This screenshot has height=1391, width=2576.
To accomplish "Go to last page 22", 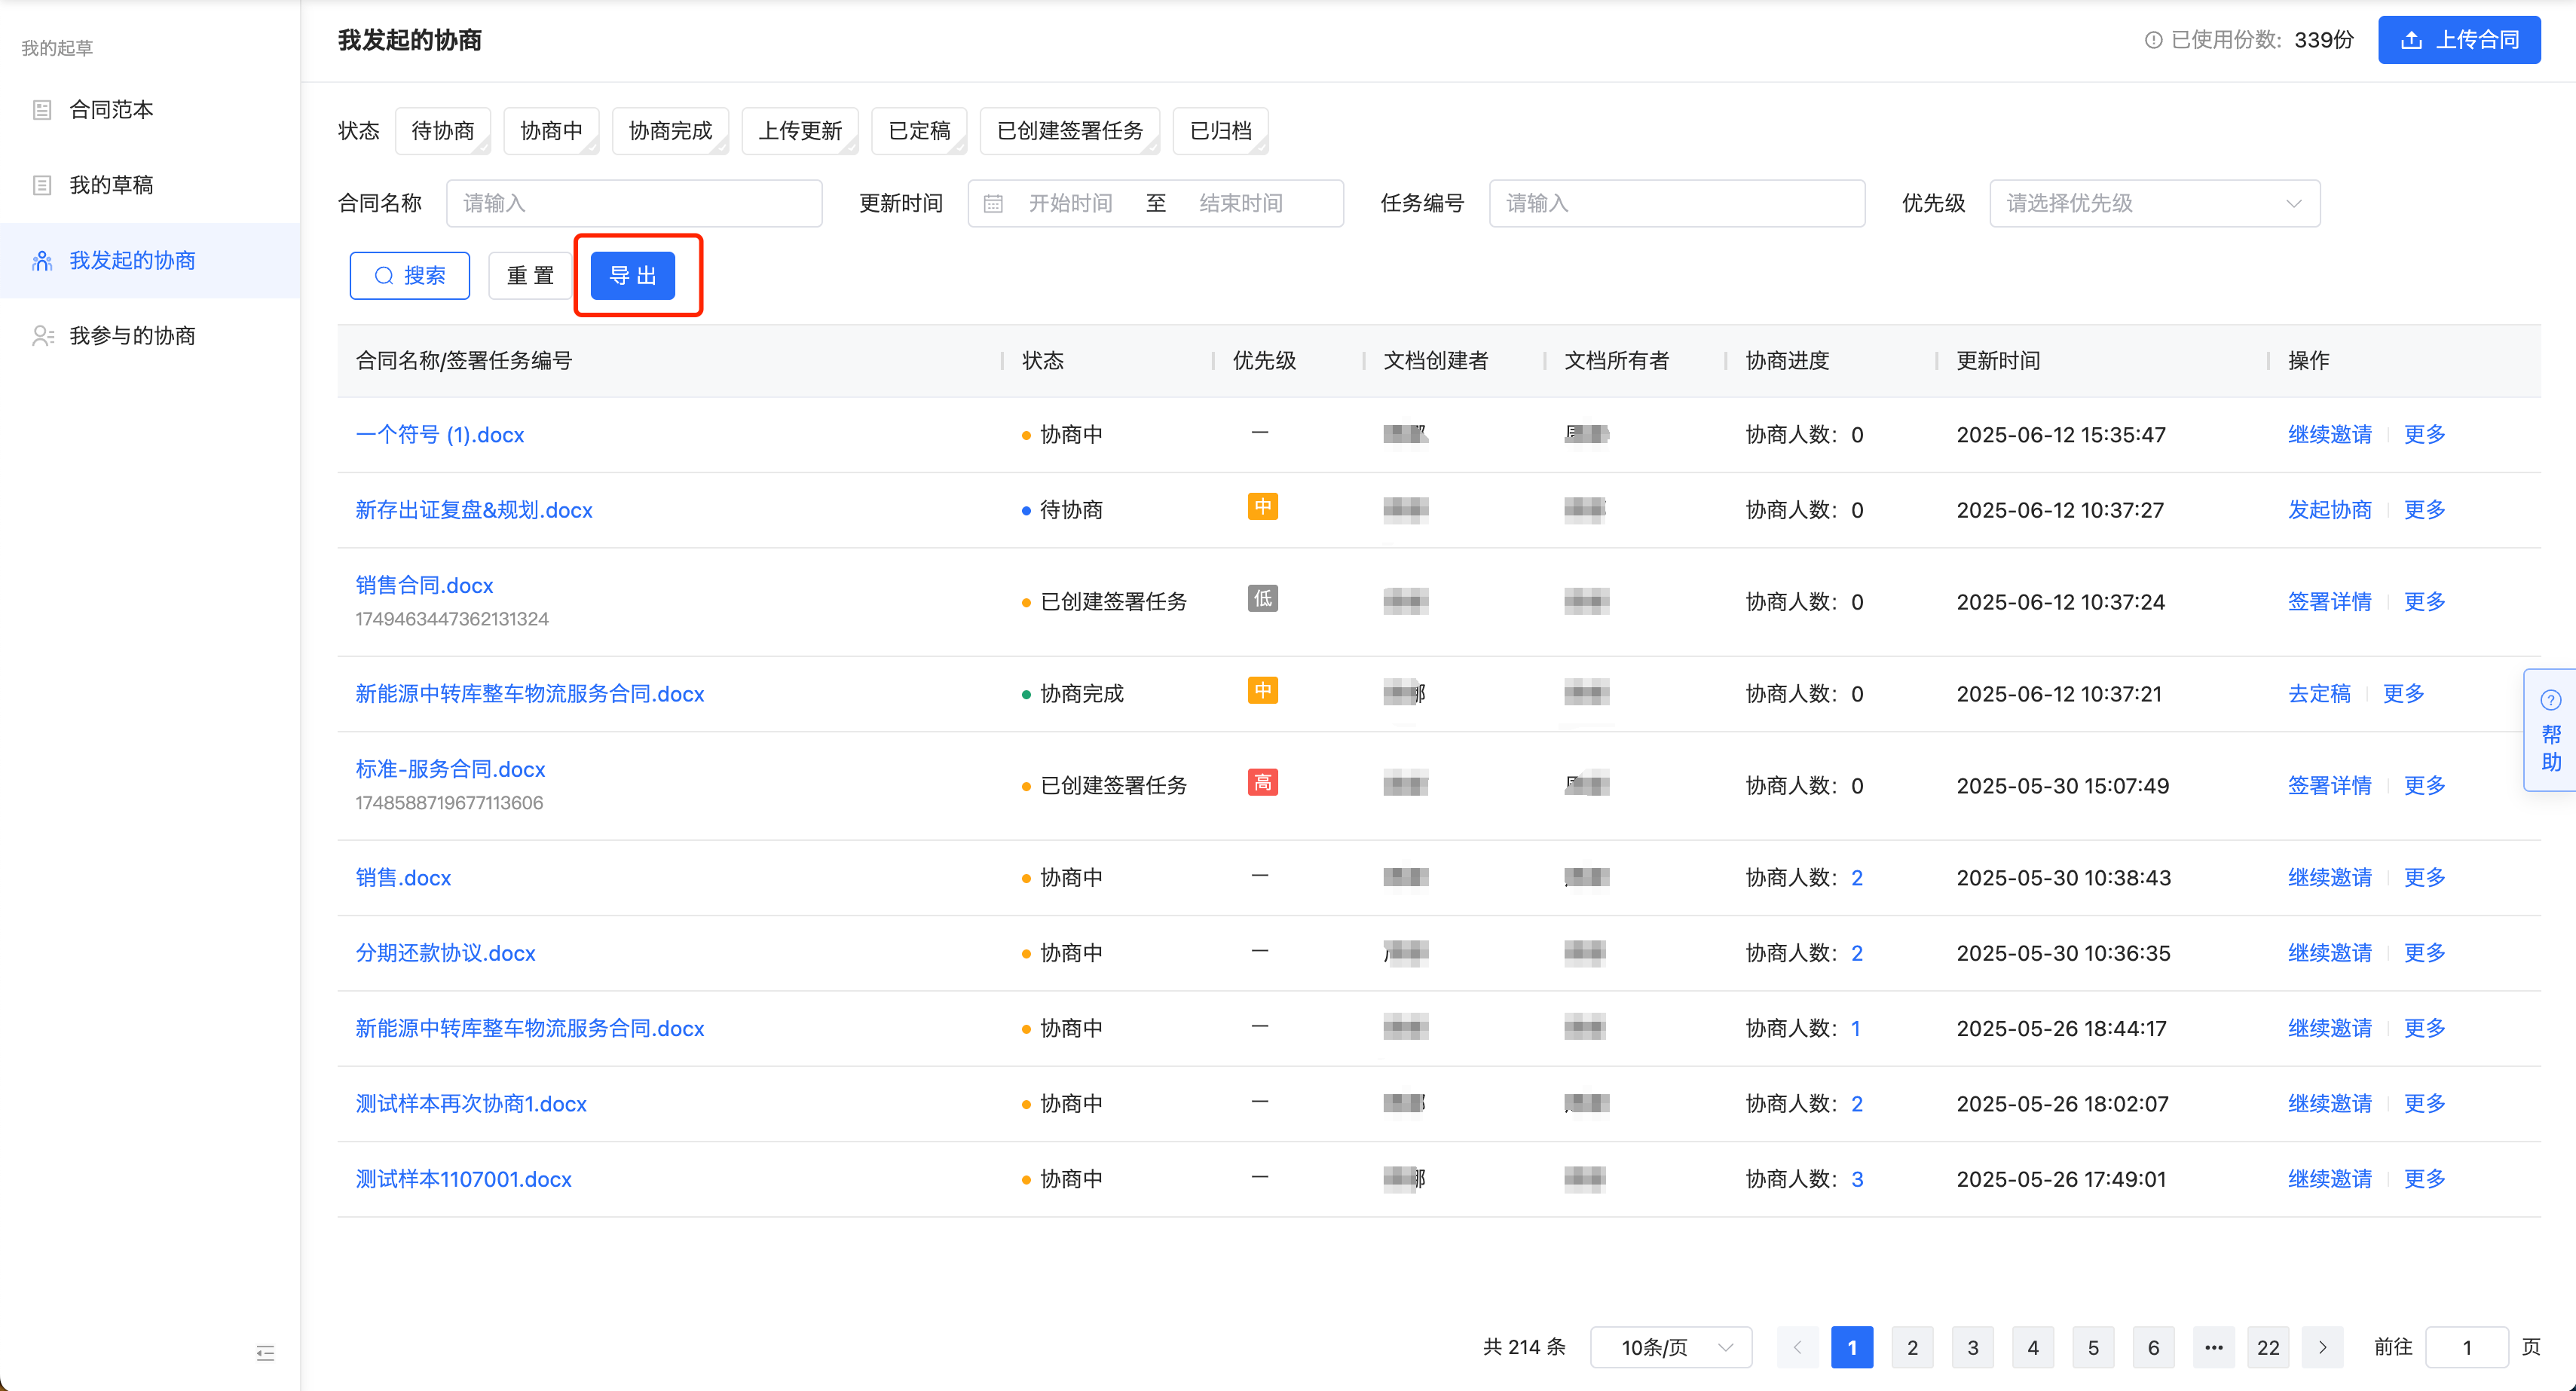I will 2268,1348.
